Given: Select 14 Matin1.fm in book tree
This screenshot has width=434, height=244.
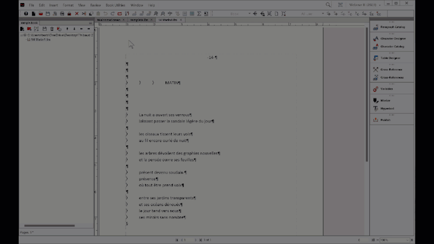Looking at the screenshot, I should pos(40,40).
